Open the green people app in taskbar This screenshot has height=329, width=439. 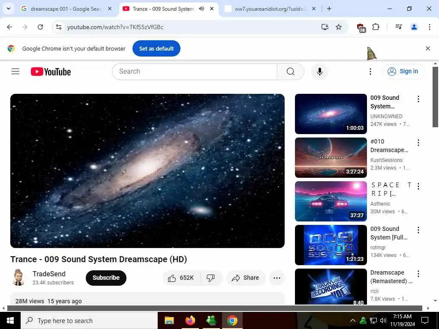tap(211, 320)
